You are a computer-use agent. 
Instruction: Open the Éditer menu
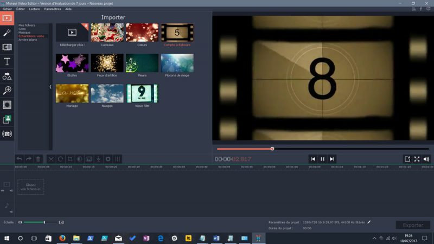tap(21, 9)
